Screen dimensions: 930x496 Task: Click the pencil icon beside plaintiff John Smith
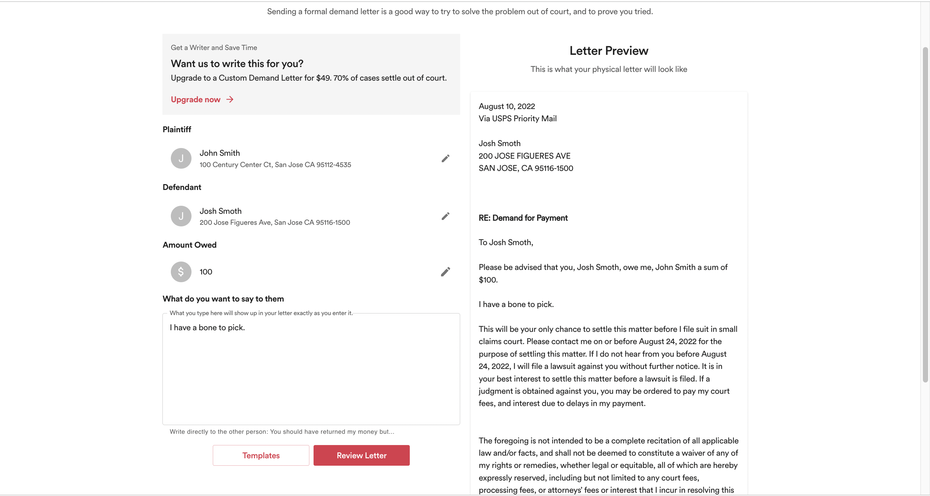pos(445,159)
